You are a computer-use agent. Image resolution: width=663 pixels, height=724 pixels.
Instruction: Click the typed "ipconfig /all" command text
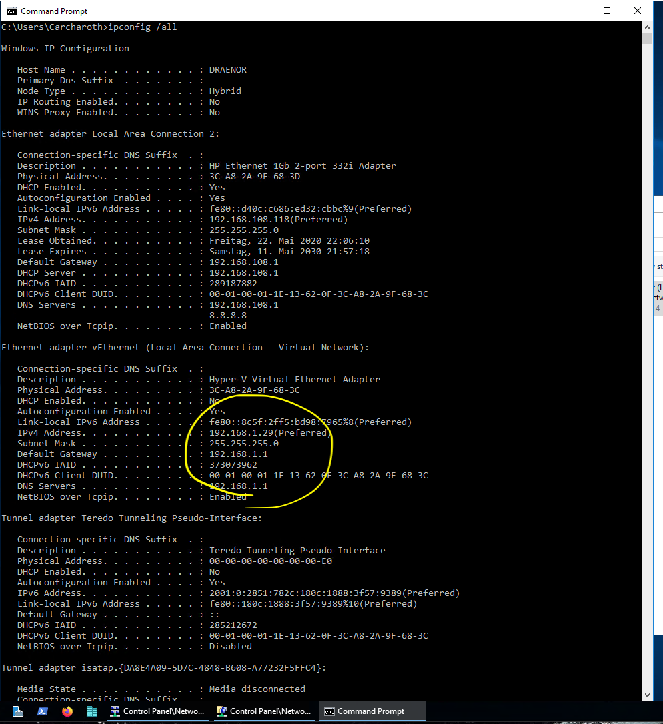point(147,27)
